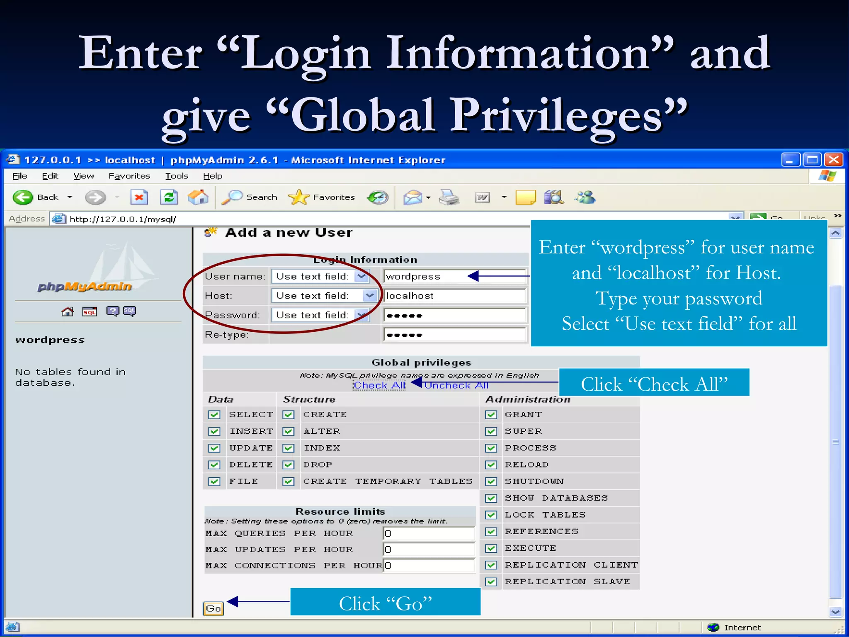The image size is (849, 637).
Task: Click the Check All link
Action: pos(379,385)
